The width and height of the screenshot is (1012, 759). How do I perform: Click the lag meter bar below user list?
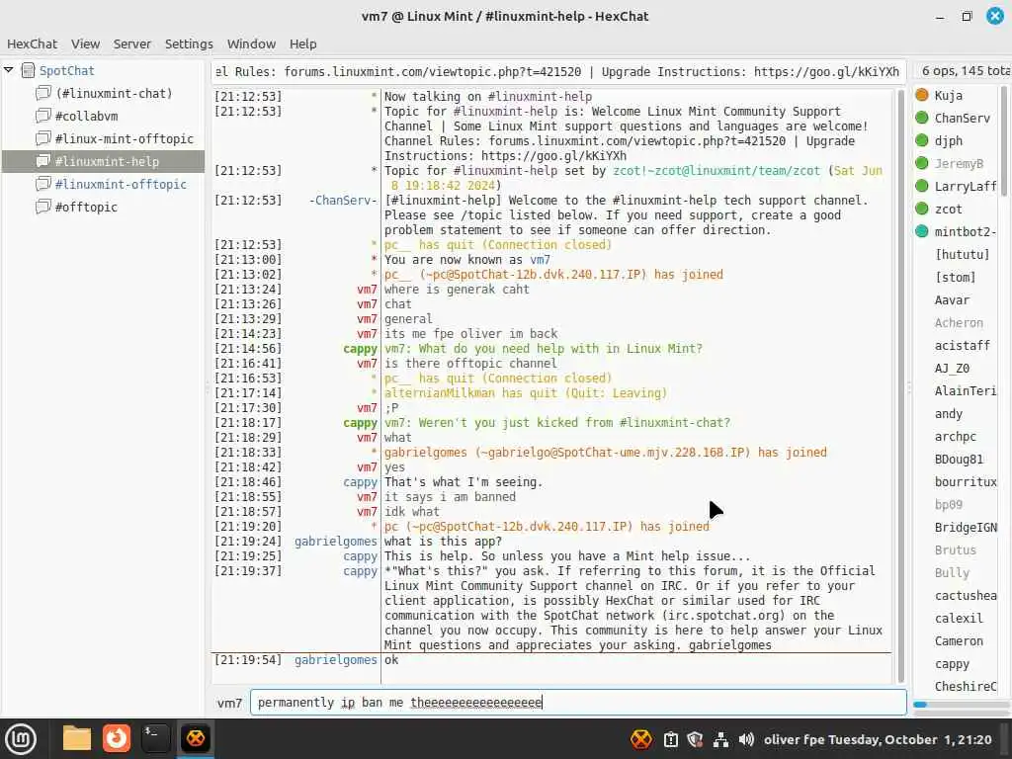(x=961, y=704)
